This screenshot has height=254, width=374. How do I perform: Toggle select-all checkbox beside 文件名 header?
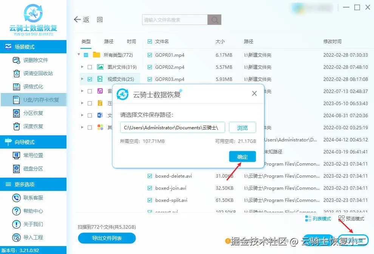(150, 42)
